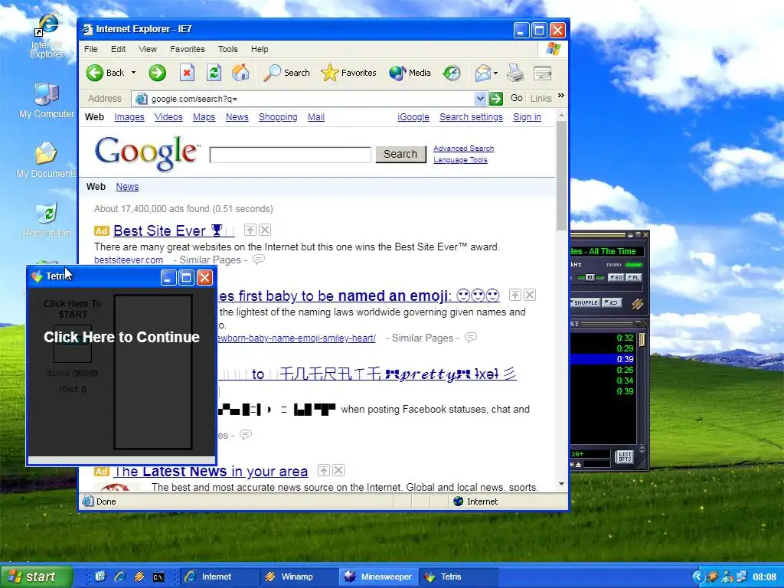Click the Sign in link
The image size is (784, 588).
coord(527,117)
